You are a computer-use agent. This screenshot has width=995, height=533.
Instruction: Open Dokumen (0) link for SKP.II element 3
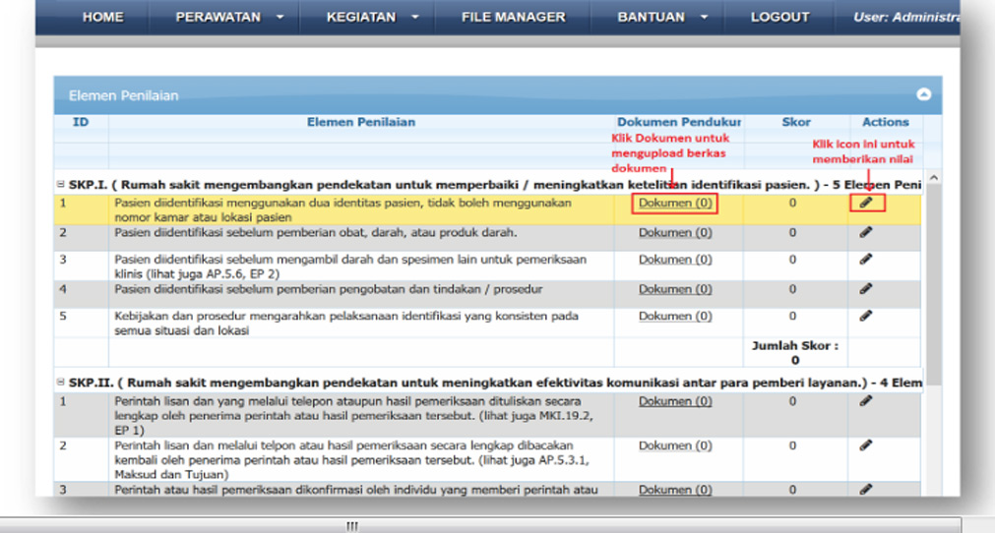click(x=675, y=490)
